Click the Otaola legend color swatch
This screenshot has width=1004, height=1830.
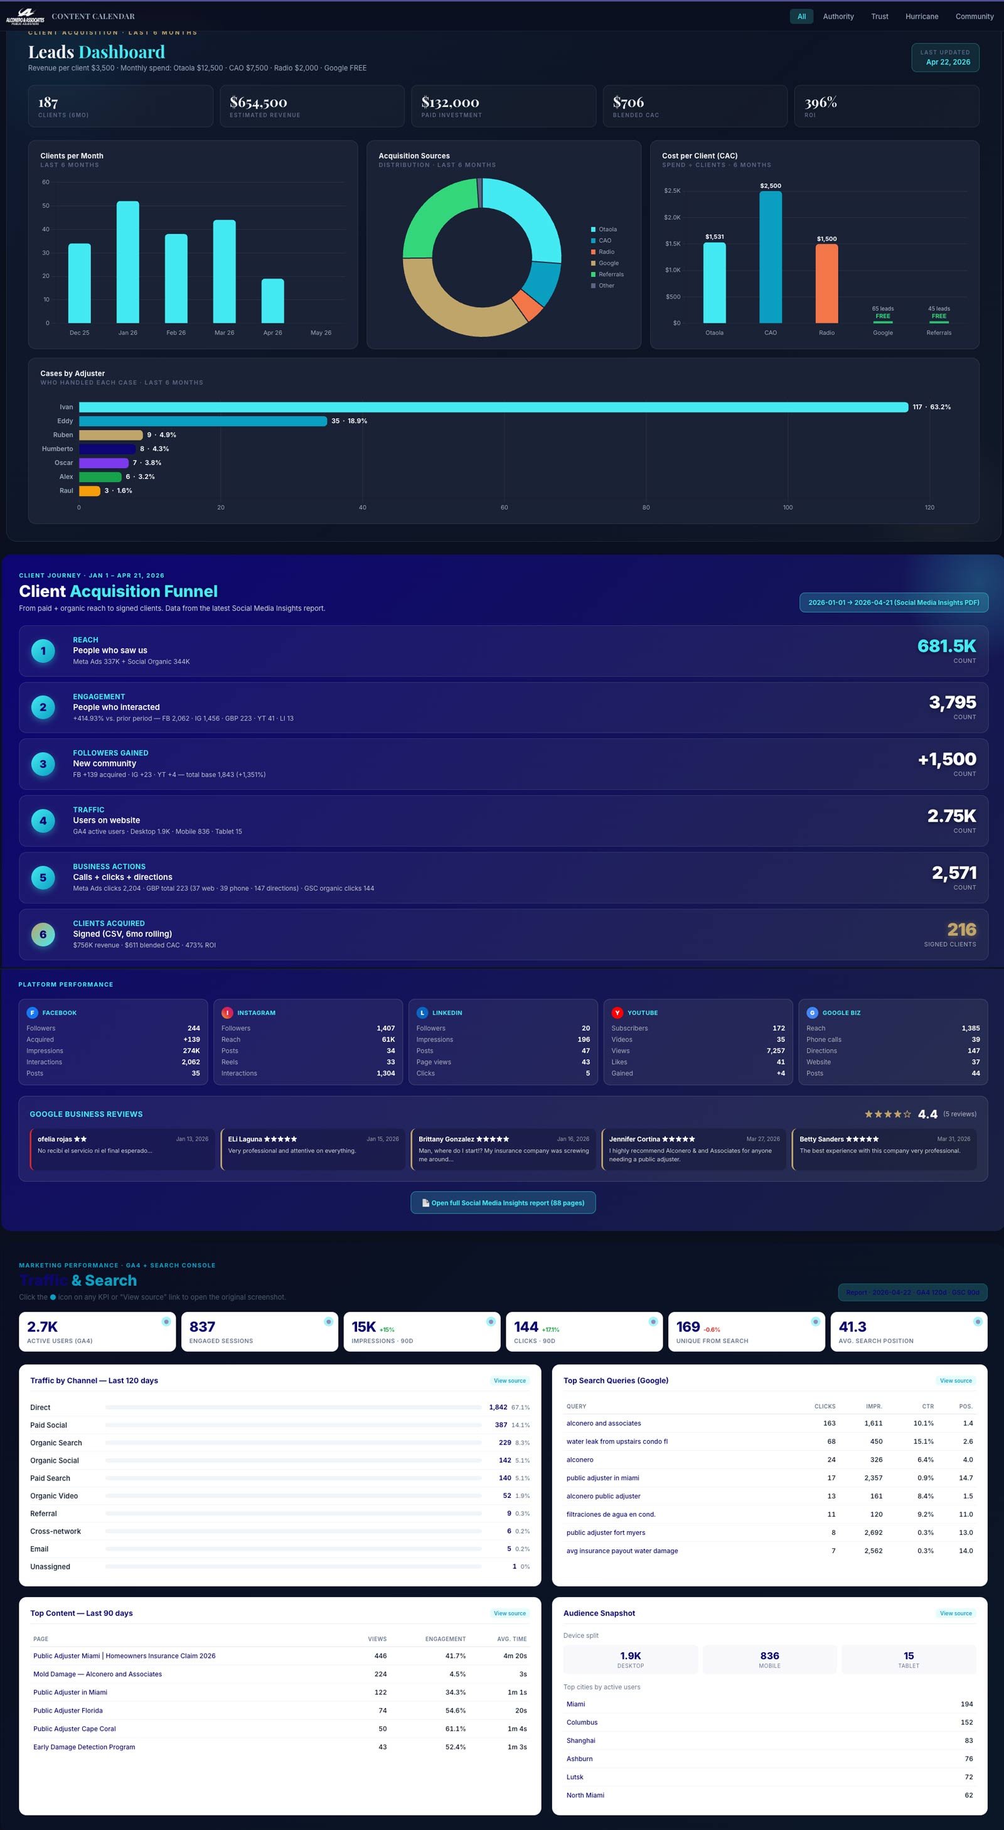pyautogui.click(x=593, y=230)
